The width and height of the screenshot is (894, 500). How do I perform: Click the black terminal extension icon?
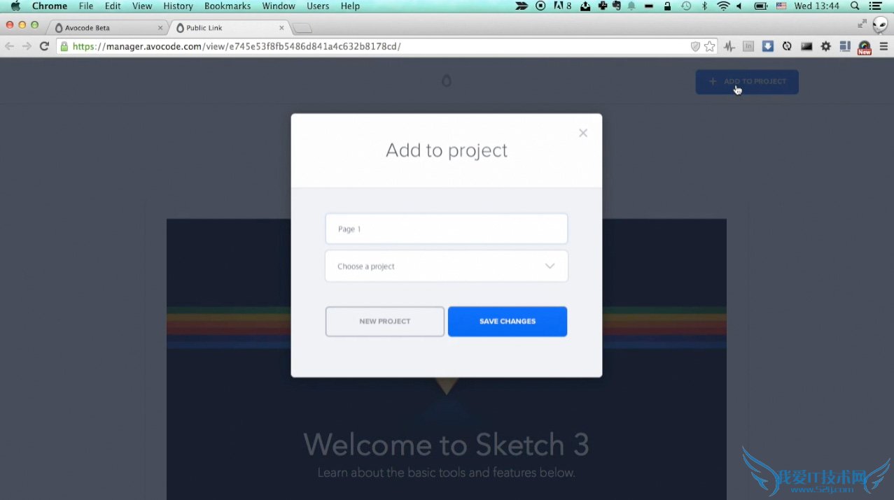pyautogui.click(x=806, y=46)
